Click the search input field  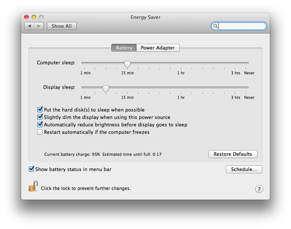pos(239,26)
